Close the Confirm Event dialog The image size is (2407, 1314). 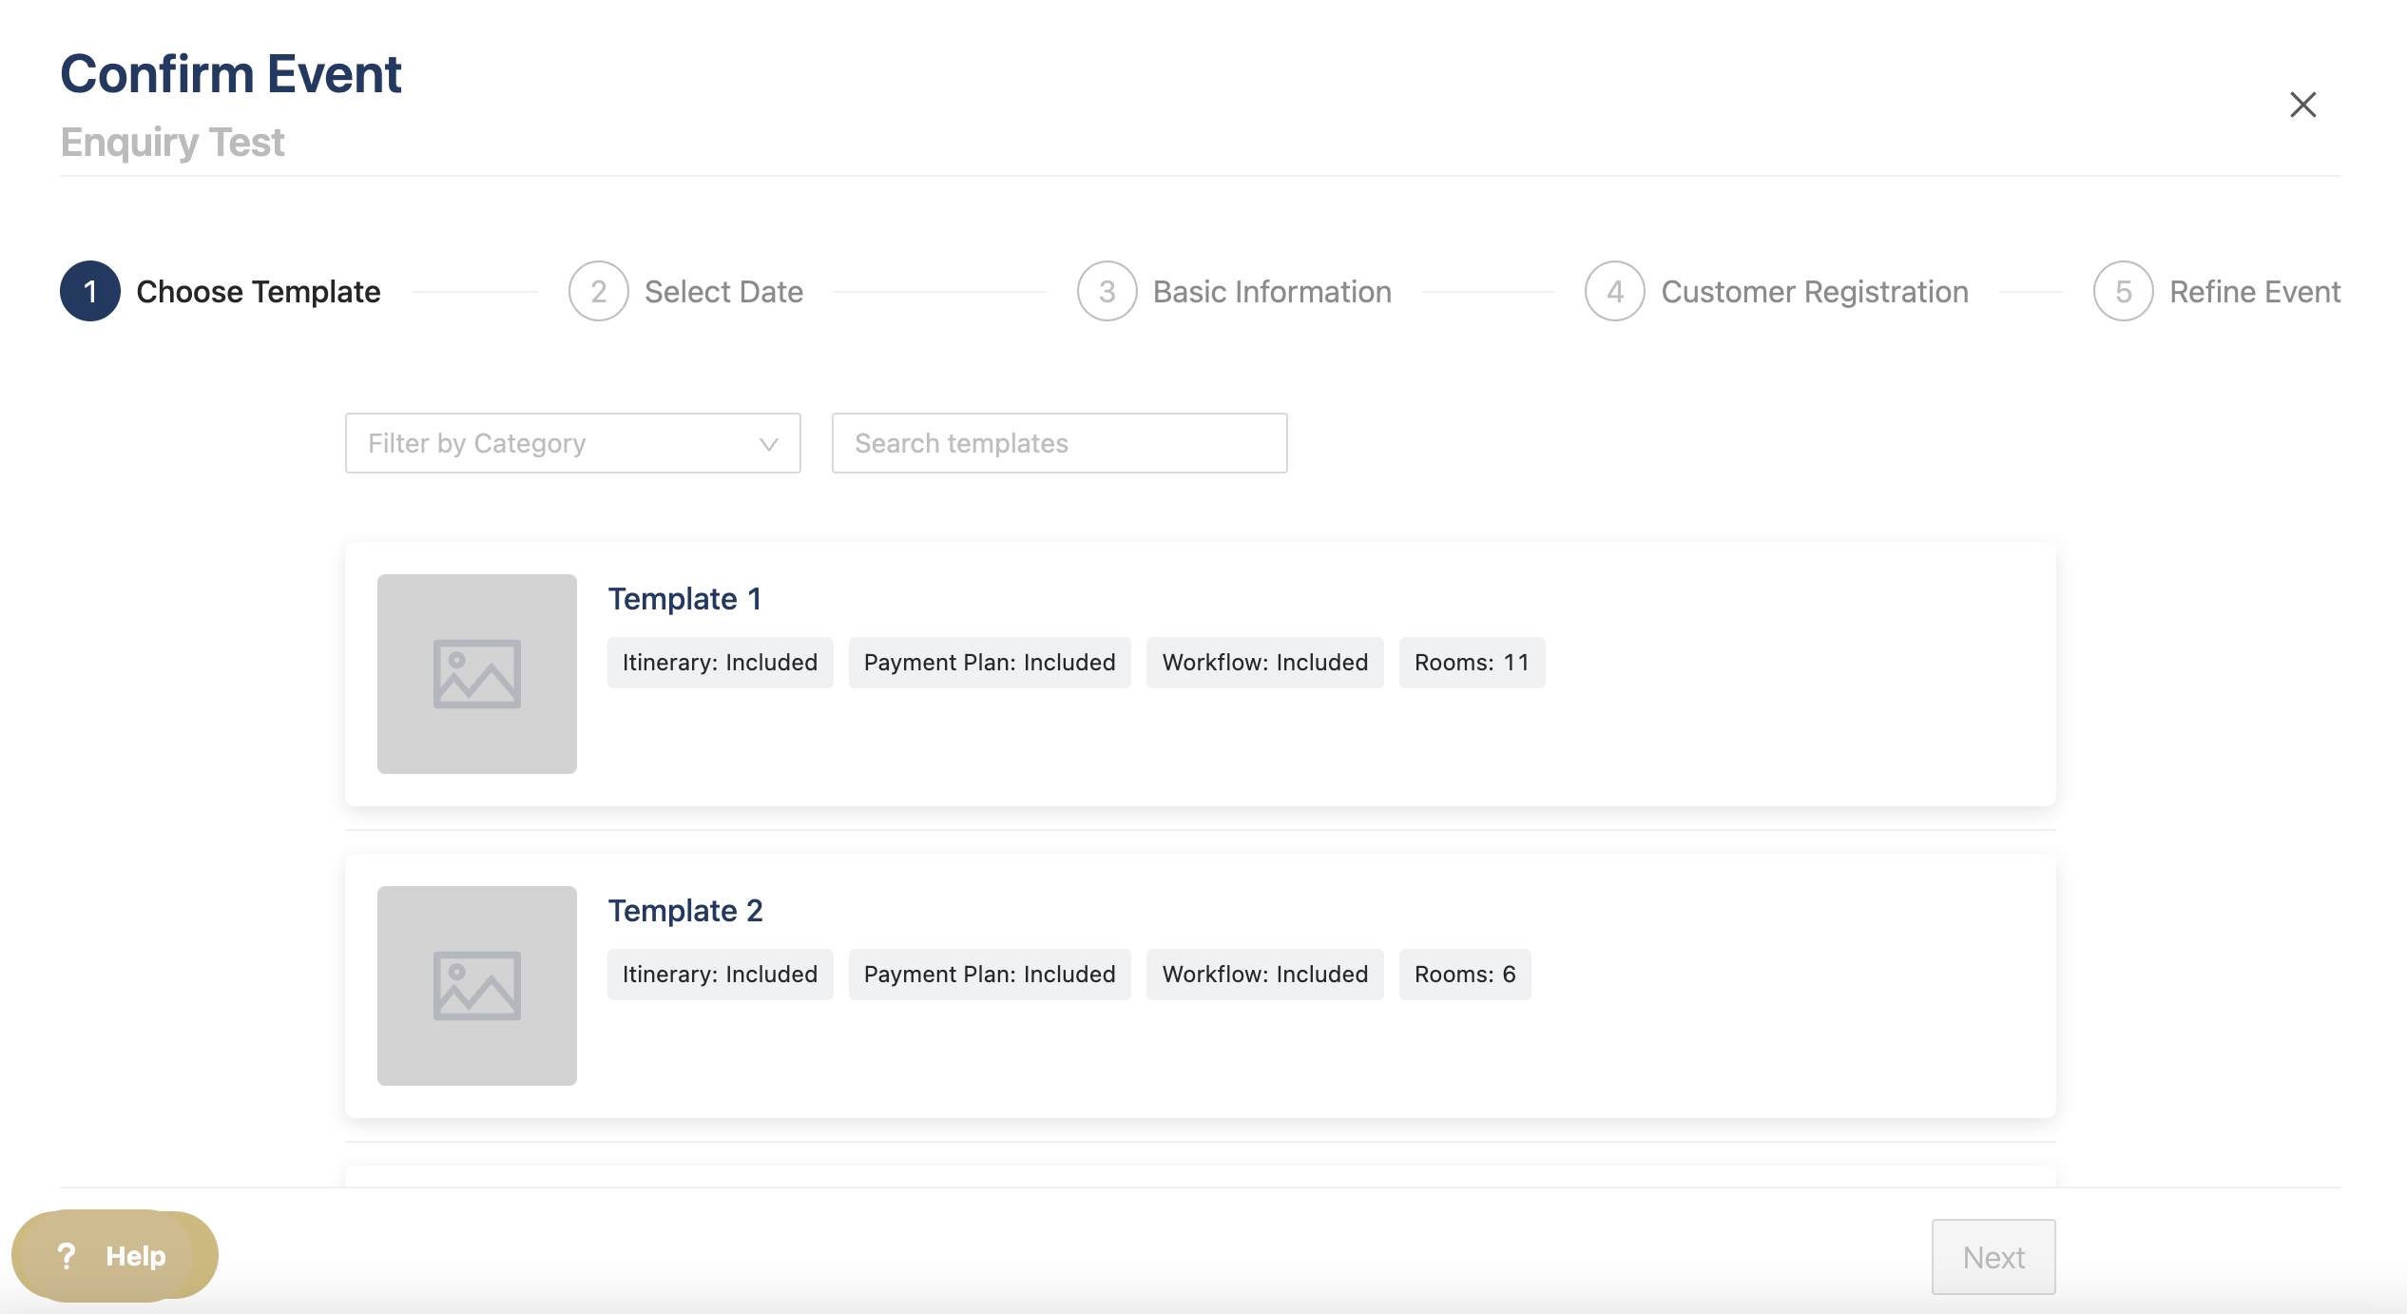click(2302, 105)
